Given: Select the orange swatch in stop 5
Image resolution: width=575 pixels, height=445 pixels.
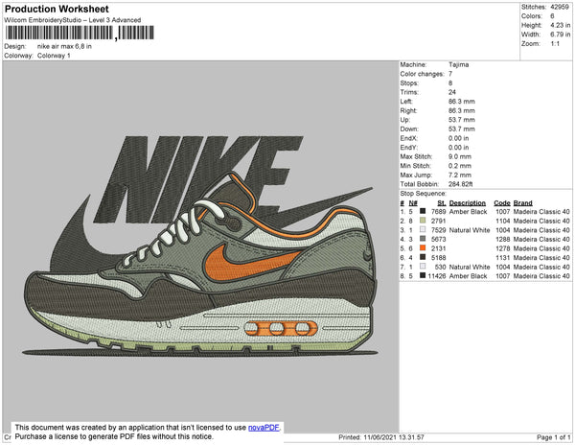Looking at the screenshot, I should [423, 247].
